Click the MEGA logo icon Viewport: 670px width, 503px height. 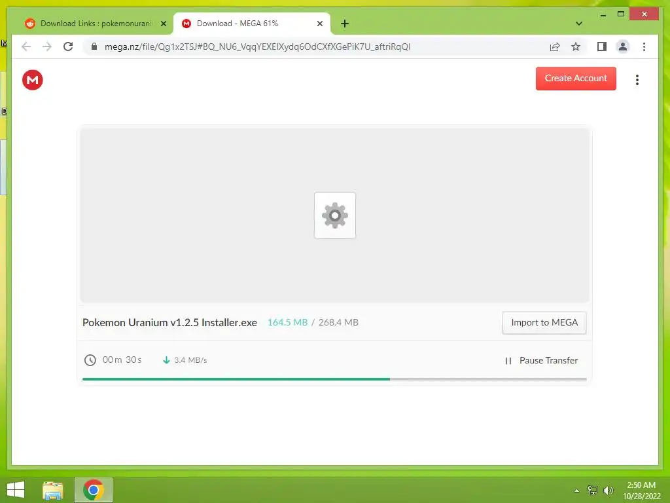pyautogui.click(x=33, y=80)
